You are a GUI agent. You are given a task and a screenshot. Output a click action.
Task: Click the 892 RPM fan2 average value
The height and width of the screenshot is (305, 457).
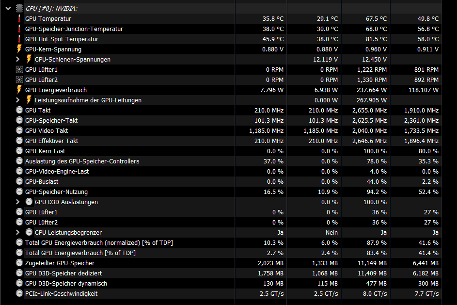point(426,80)
